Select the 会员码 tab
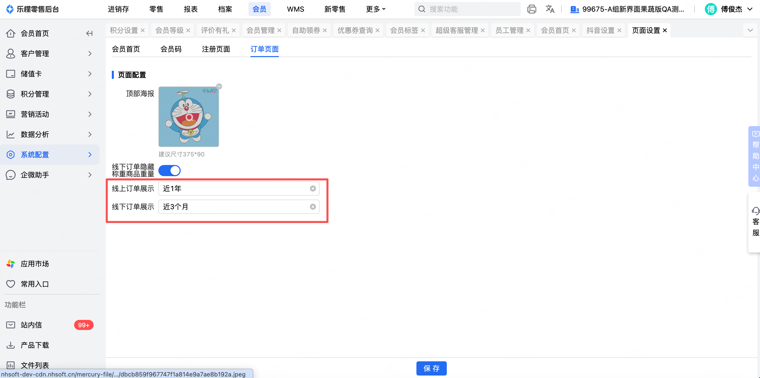 pyautogui.click(x=171, y=49)
